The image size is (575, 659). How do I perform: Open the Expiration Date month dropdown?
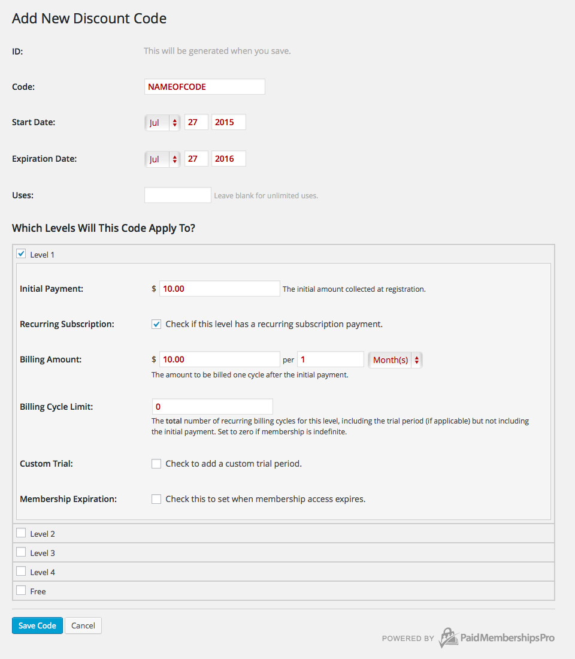162,159
